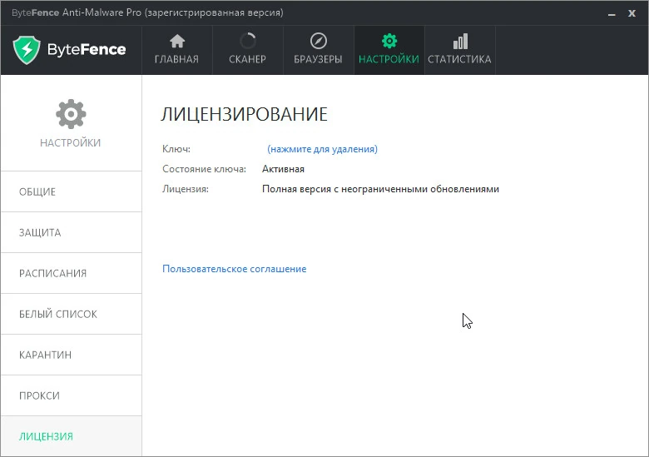Click the compass icon above БРАУЗЕРЫ

tap(319, 41)
